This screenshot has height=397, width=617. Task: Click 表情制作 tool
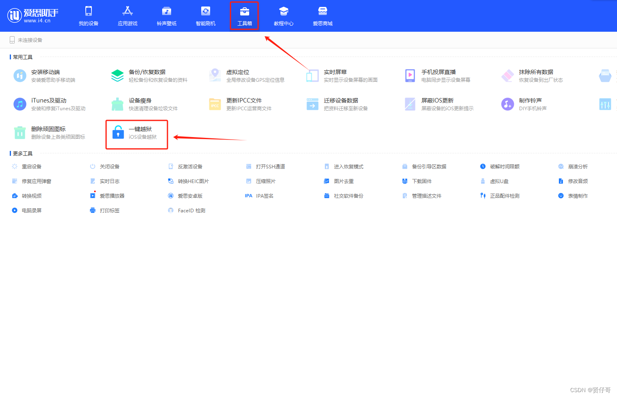[573, 196]
